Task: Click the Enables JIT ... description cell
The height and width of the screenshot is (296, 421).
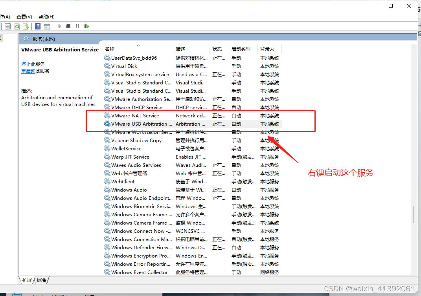Action: point(191,157)
